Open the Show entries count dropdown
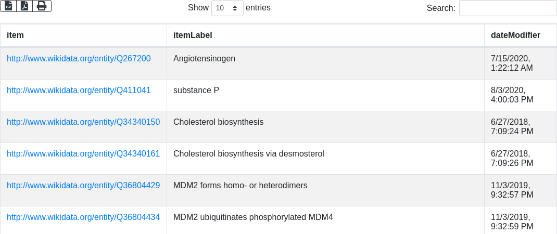This screenshot has height=234, width=557. point(227,8)
